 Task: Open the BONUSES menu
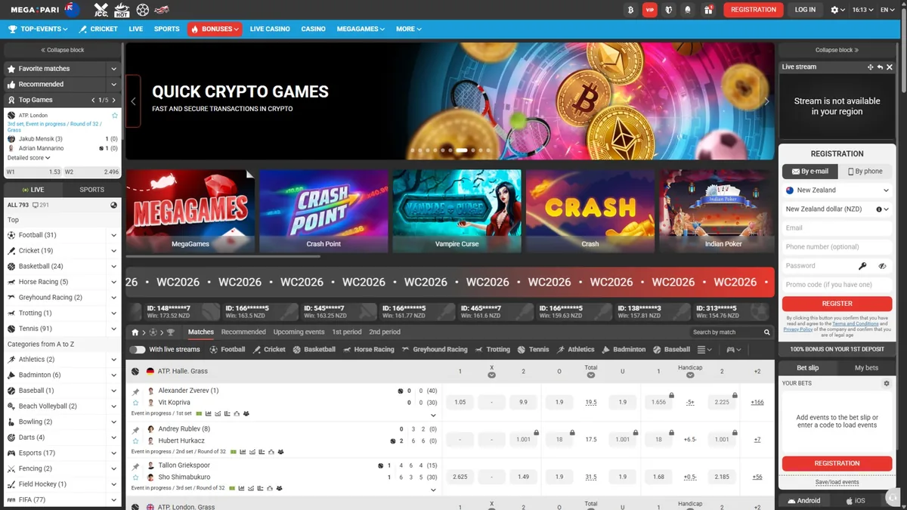(215, 29)
